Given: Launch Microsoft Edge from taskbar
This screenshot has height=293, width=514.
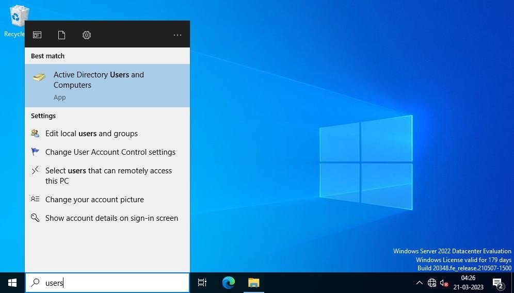Looking at the screenshot, I should pyautogui.click(x=229, y=283).
